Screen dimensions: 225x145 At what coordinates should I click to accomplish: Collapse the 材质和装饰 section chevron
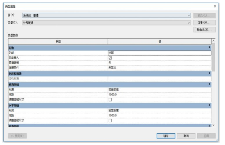point(209,73)
